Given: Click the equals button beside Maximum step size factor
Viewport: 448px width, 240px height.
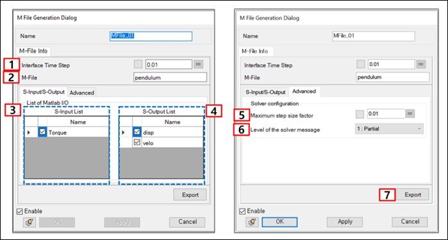Looking at the screenshot, I should tap(410, 113).
